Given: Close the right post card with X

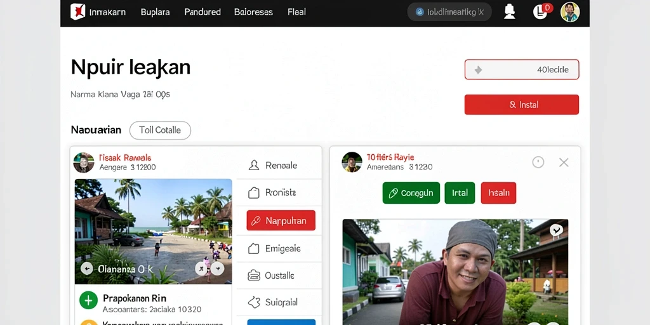Looking at the screenshot, I should point(564,162).
